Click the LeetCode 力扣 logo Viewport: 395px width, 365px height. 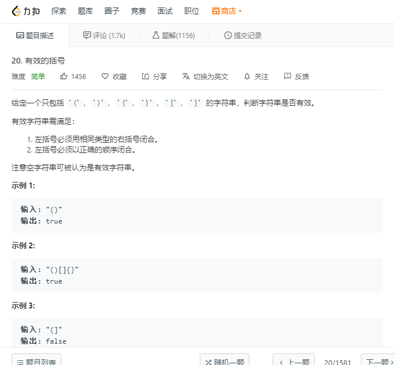[x=25, y=11]
